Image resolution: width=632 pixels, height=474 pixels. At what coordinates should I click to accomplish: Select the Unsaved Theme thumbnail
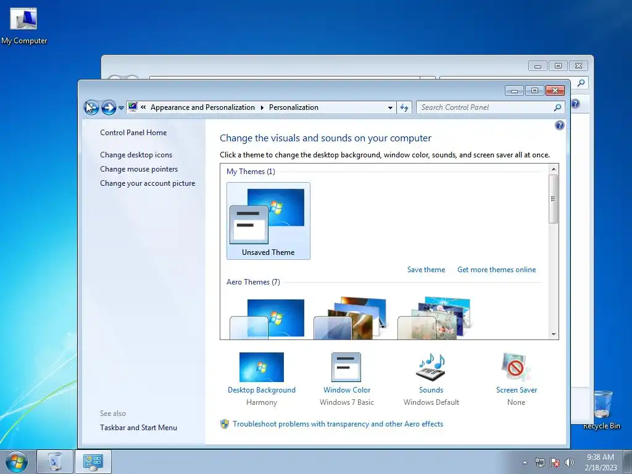click(x=268, y=221)
